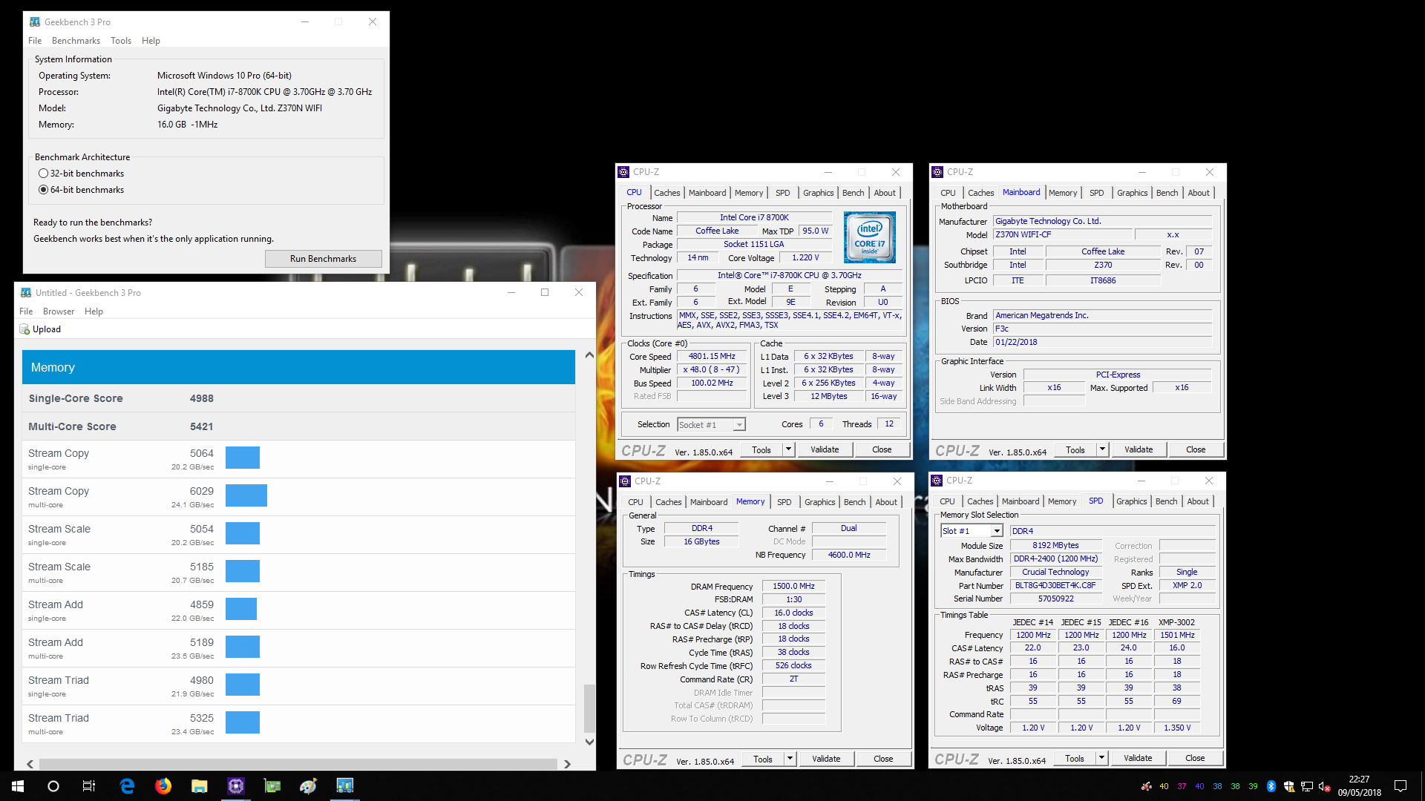Click the Stream Copy single-core score bar
Viewport: 1425px width, 801px height.
point(243,458)
